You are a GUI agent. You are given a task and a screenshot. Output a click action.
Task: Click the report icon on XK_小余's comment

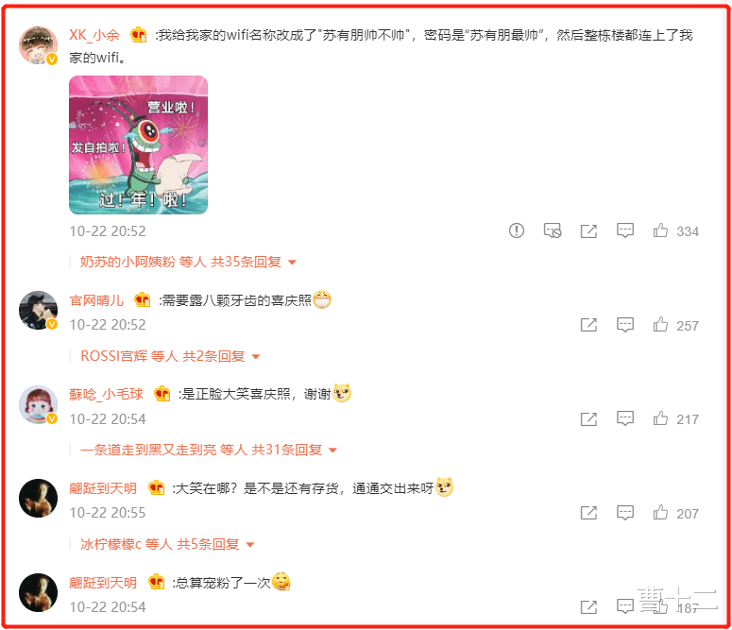coord(517,230)
